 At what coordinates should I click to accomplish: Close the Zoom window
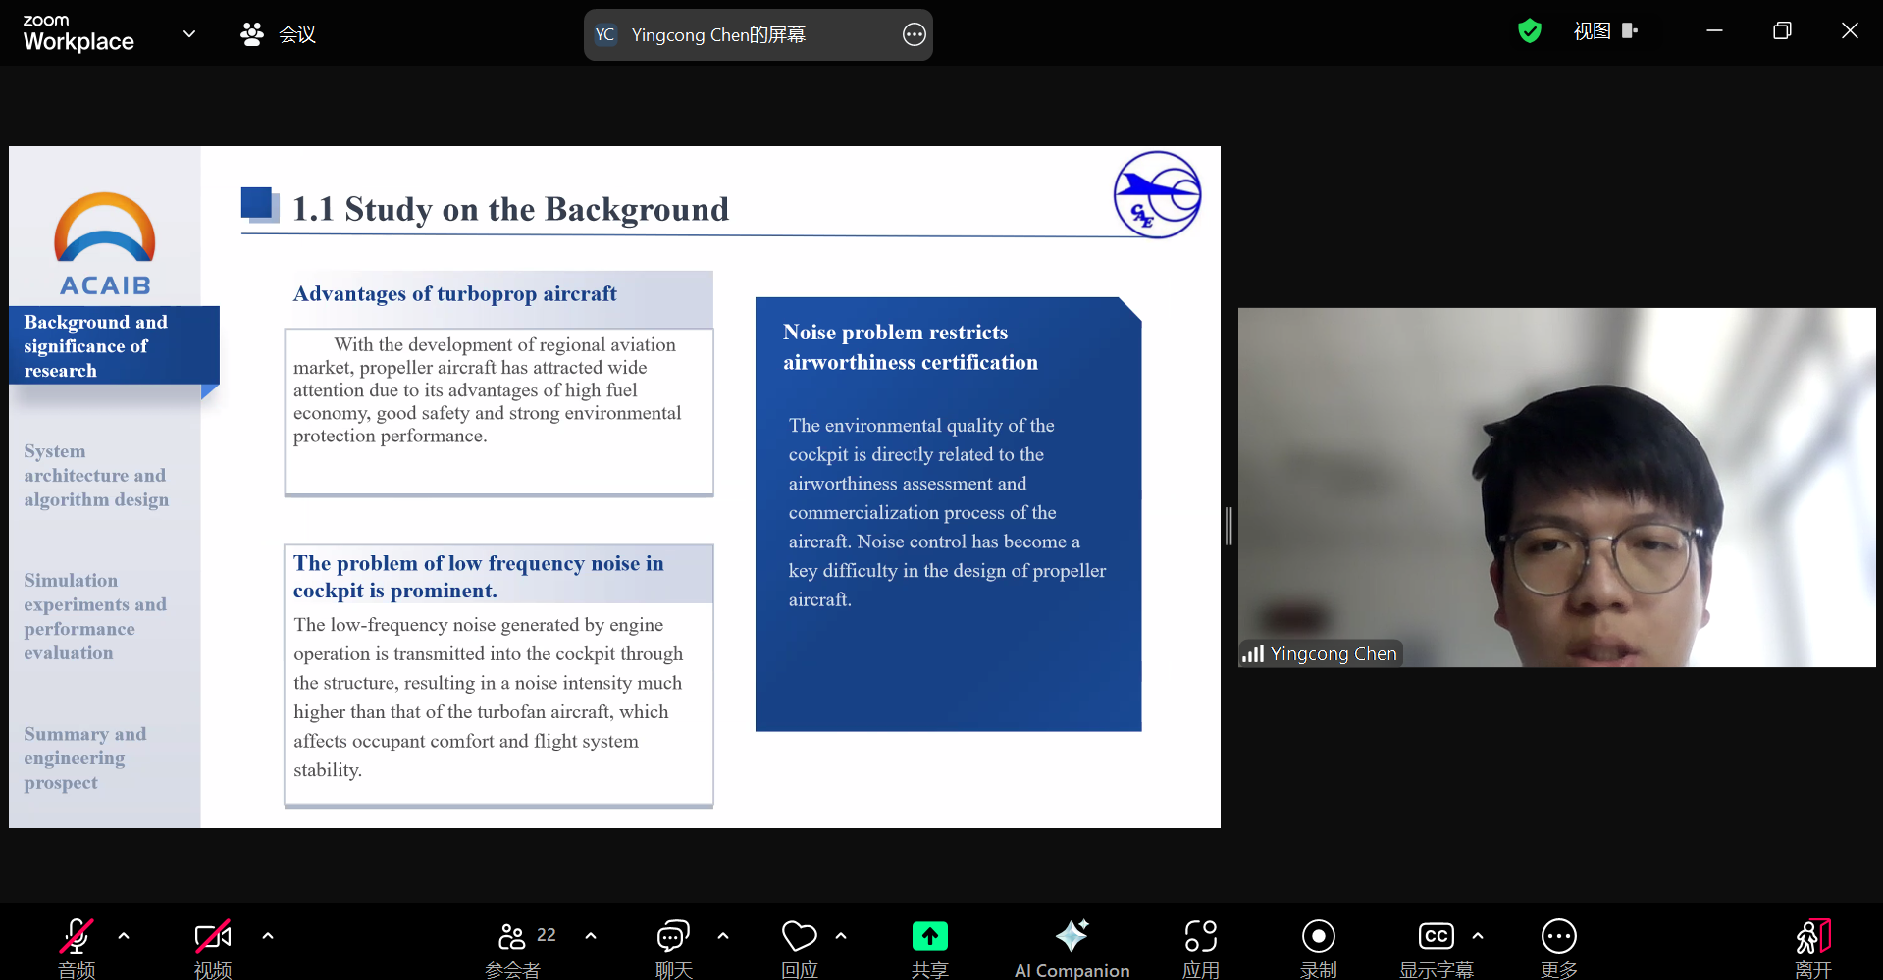click(x=1850, y=31)
